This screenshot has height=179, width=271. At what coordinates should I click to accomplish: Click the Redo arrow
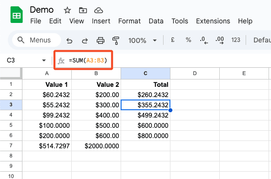[84, 40]
